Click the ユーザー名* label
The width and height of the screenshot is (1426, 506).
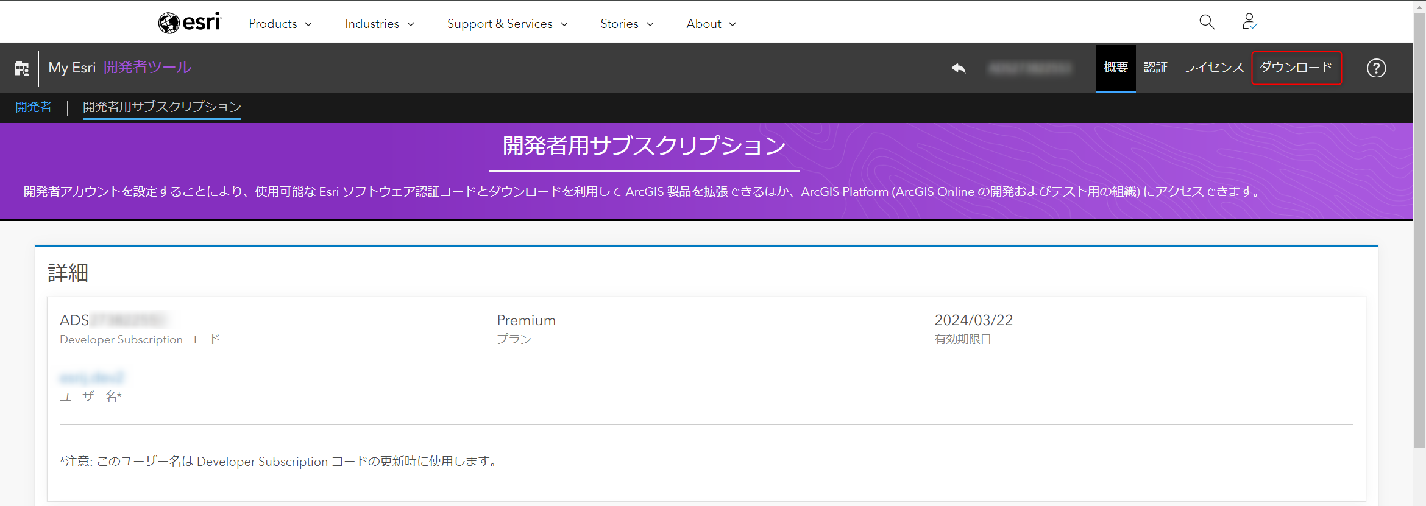(91, 396)
